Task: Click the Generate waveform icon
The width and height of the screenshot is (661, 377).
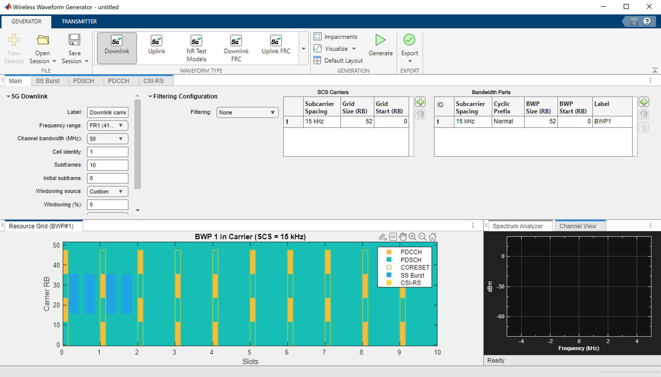Action: (380, 40)
